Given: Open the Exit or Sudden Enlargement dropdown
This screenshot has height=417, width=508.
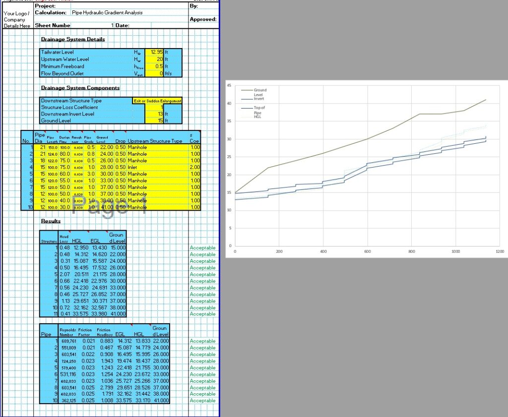Looking at the screenshot, I should 157,101.
